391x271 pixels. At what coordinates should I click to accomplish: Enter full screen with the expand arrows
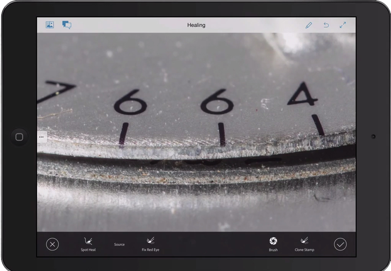coord(343,25)
